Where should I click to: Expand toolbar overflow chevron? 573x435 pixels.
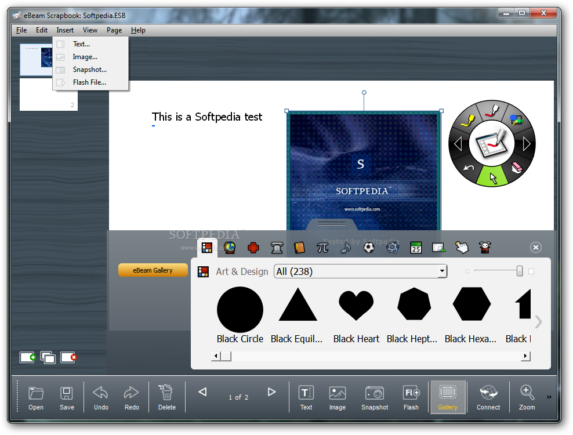pos(549,397)
